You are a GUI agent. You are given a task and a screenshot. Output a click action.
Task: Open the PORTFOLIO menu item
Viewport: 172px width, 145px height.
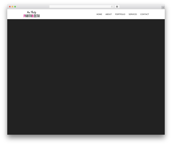tap(120, 14)
